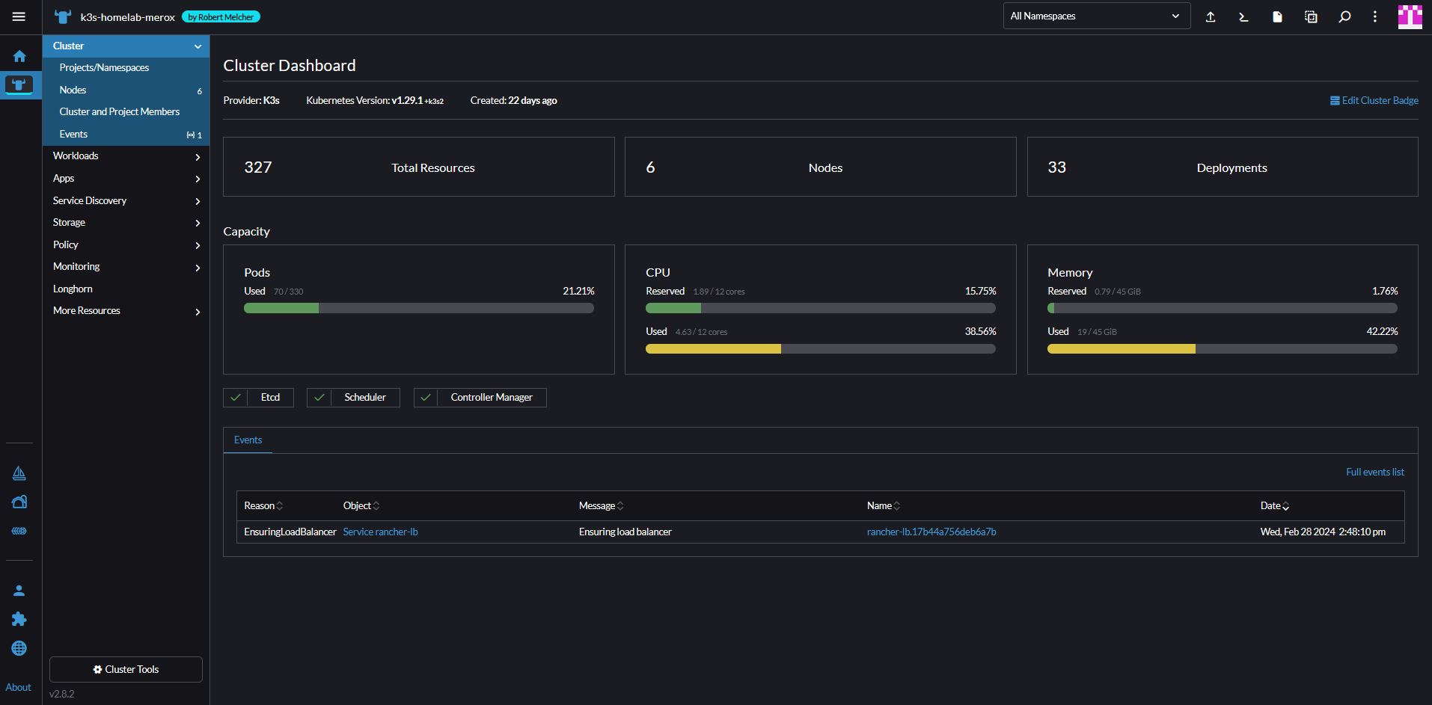The width and height of the screenshot is (1432, 705).
Task: Open the user avatar menu
Action: pyautogui.click(x=1410, y=16)
